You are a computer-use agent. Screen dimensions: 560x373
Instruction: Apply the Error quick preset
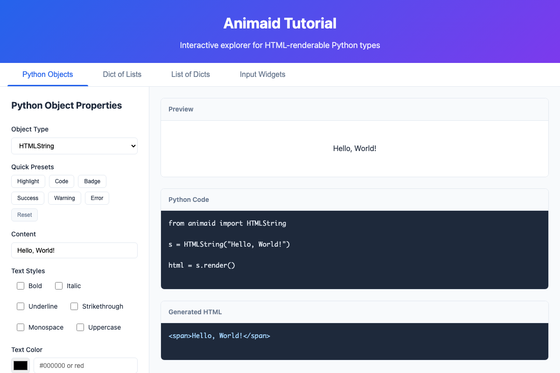97,198
